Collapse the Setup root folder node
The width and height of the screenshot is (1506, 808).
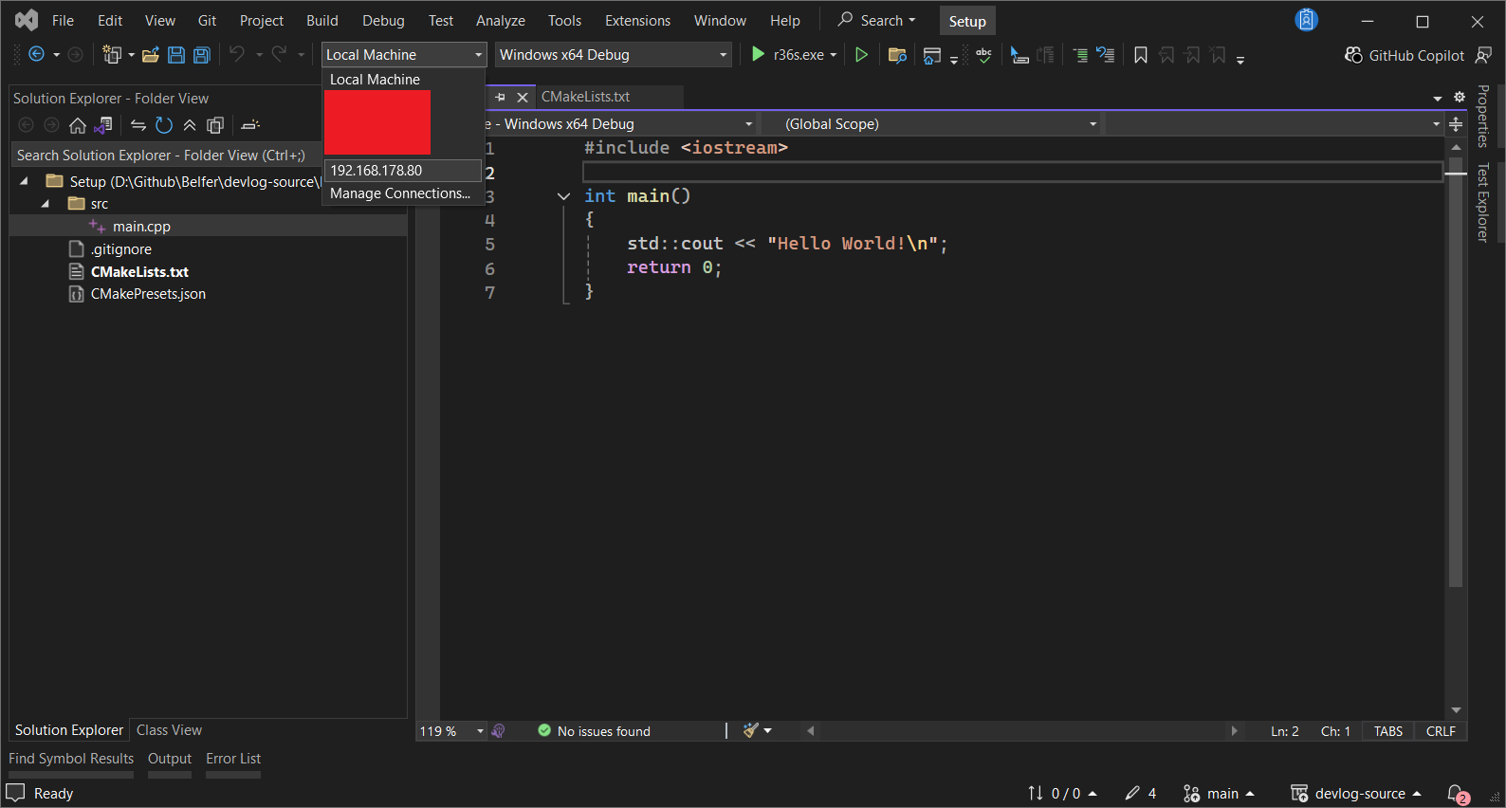click(24, 181)
